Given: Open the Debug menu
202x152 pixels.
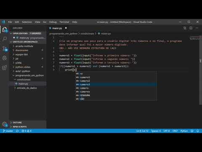Looking at the screenshot, I should pos(53,22).
